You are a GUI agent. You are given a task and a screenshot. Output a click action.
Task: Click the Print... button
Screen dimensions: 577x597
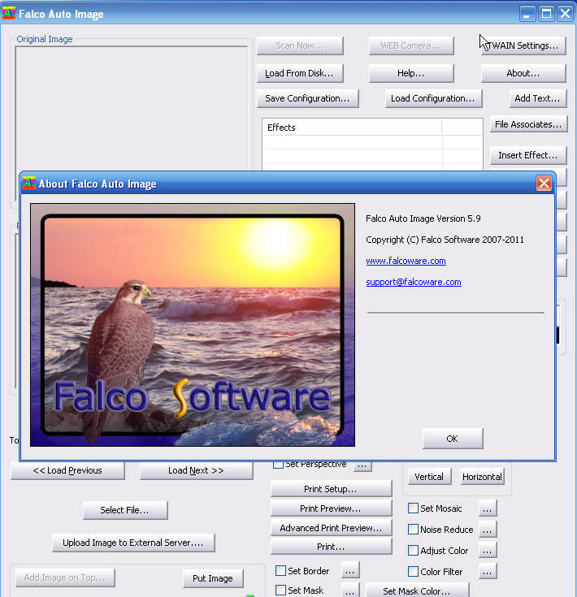331,547
